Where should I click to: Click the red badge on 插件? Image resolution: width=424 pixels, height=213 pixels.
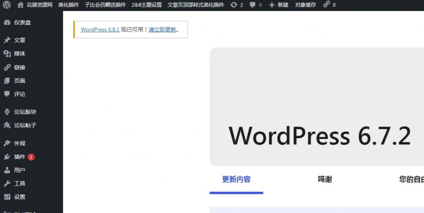tap(31, 157)
